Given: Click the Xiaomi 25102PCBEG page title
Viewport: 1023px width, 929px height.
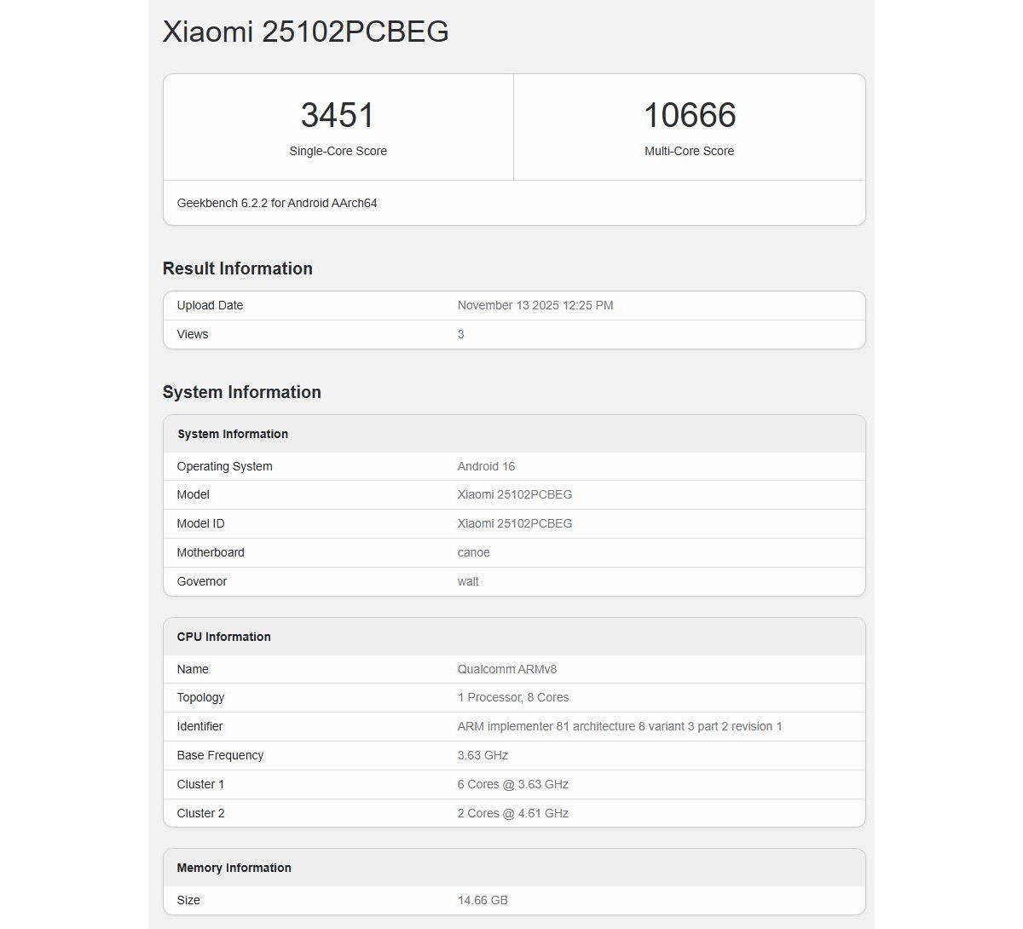Looking at the screenshot, I should tap(305, 32).
